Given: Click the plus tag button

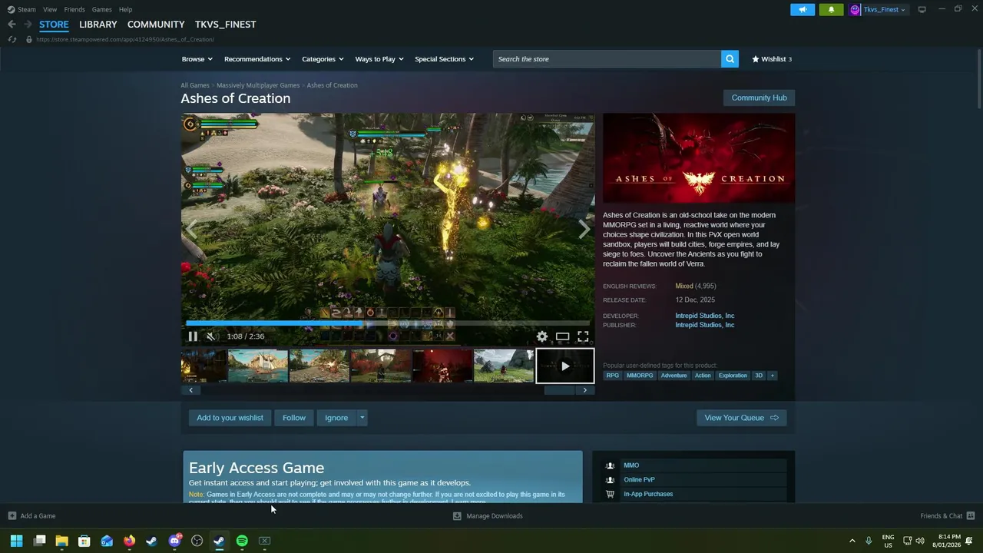Looking at the screenshot, I should 772,376.
